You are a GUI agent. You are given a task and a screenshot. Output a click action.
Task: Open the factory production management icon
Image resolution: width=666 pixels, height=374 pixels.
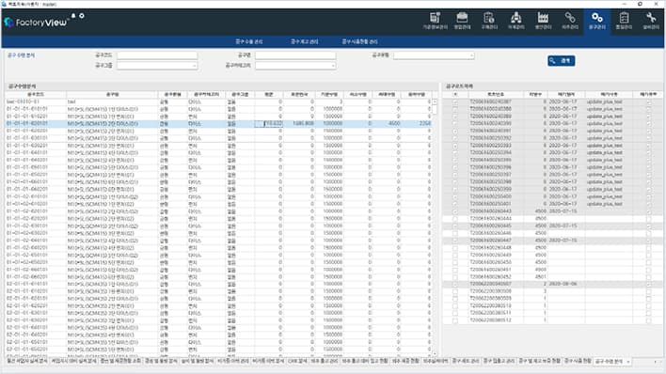click(543, 21)
